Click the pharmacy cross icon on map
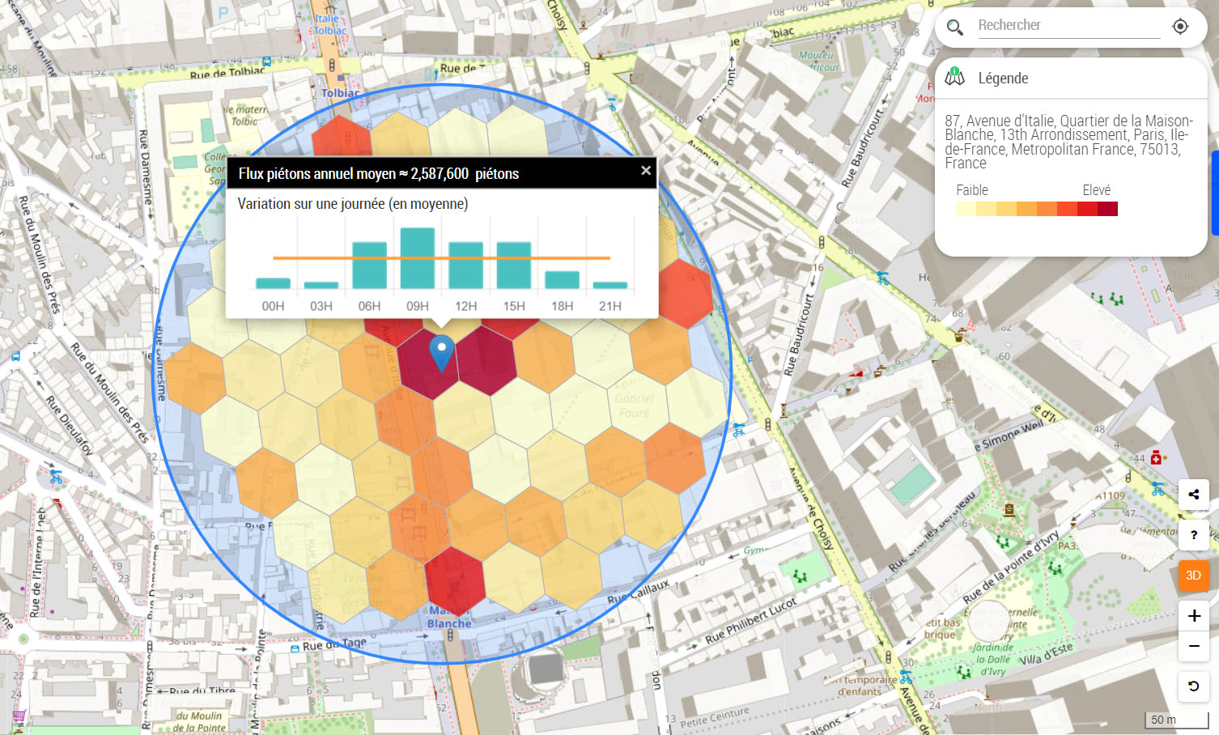The height and width of the screenshot is (735, 1219). pos(1156,458)
